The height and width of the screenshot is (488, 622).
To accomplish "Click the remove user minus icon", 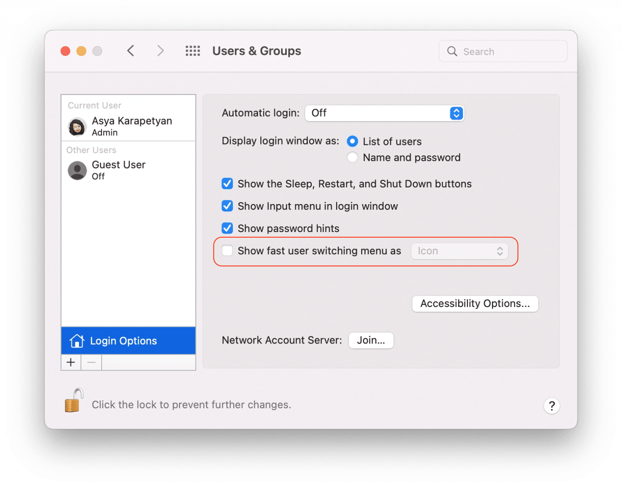I will tap(91, 362).
